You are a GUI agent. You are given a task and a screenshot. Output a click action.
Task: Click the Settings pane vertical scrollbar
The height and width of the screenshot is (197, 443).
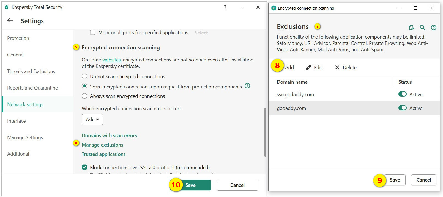(265, 132)
